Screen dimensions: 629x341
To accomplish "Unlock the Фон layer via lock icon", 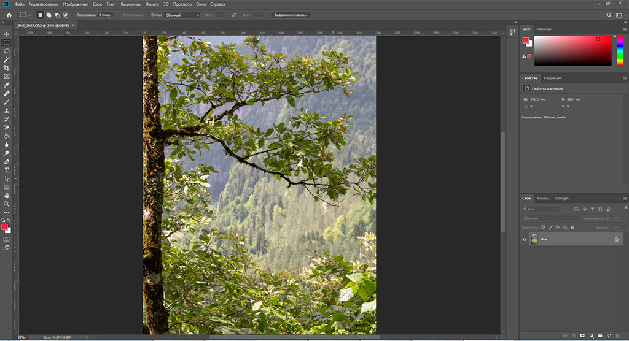I will (616, 240).
